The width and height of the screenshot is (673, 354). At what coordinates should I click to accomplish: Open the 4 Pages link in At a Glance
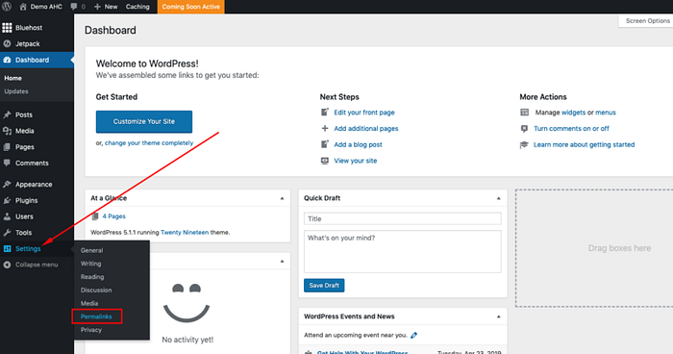click(x=113, y=216)
